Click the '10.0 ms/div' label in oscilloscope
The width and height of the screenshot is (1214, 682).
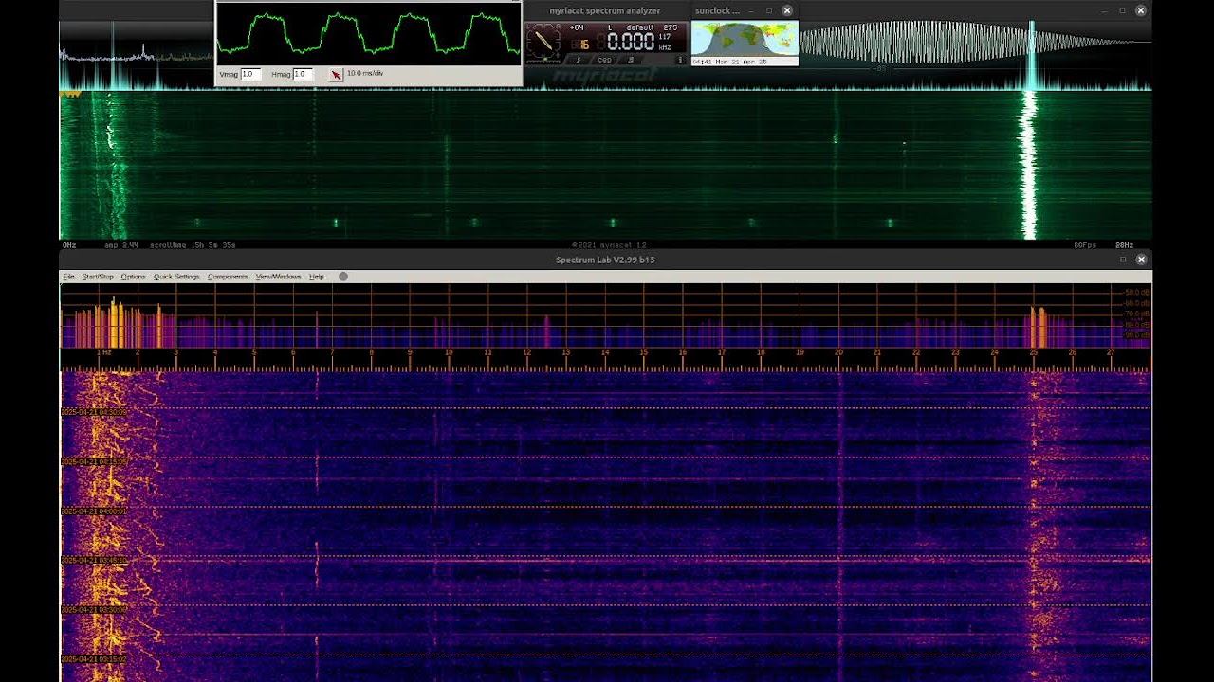point(365,73)
